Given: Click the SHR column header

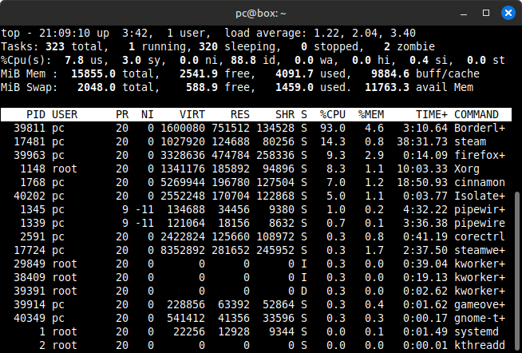Looking at the screenshot, I should 285,114.
